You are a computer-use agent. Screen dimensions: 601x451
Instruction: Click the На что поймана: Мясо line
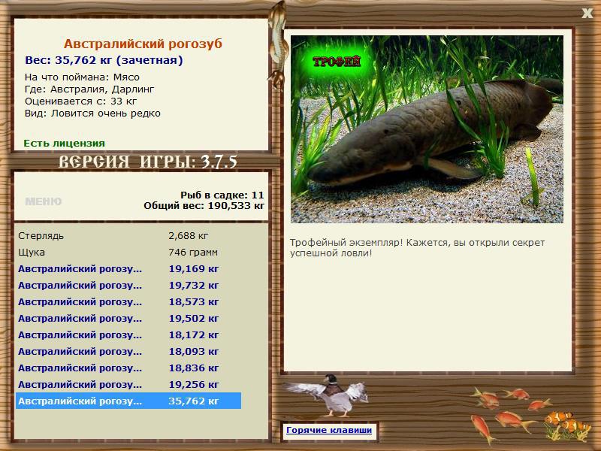82,77
